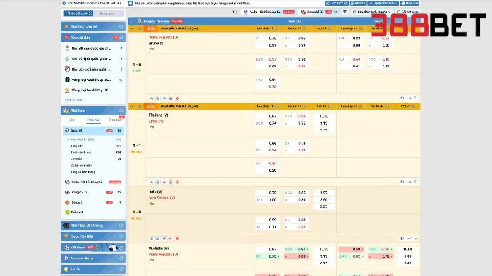Click the 0.75 odds for Korea Republic
Image resolution: width=492 pixels, height=276 pixels.
(x=272, y=38)
